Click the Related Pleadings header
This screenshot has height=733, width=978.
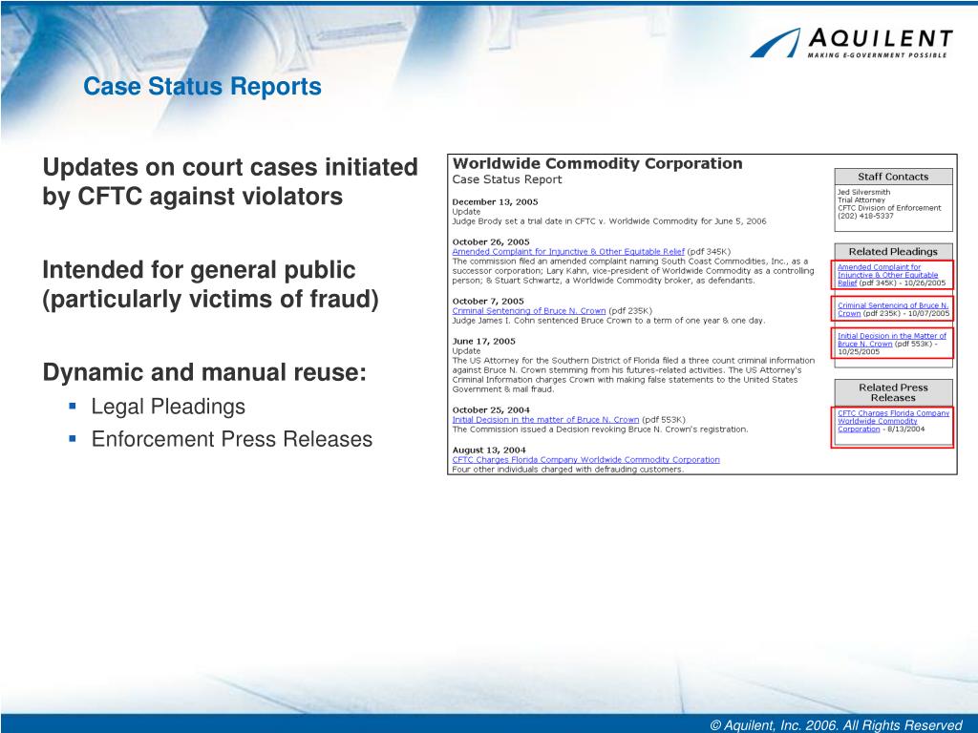(x=893, y=252)
